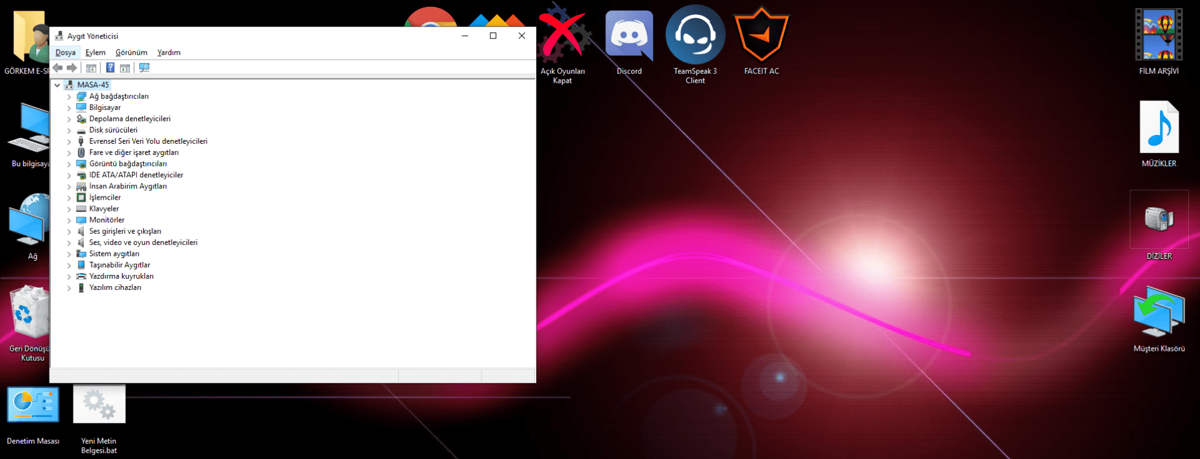Select the MASA-45 computer node
Image resolution: width=1200 pixels, height=459 pixels.
pyautogui.click(x=93, y=85)
